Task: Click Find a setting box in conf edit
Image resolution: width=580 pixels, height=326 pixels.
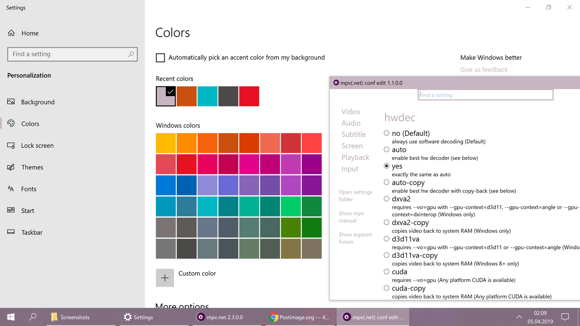Action: pyautogui.click(x=485, y=95)
